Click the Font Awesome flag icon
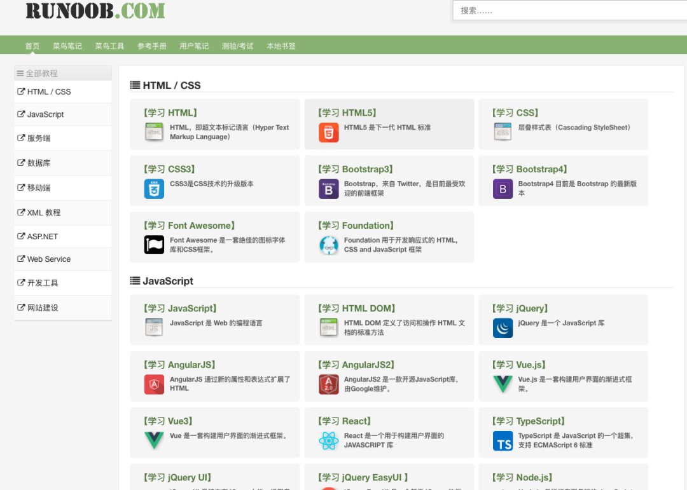The height and width of the screenshot is (490, 687). point(154,245)
